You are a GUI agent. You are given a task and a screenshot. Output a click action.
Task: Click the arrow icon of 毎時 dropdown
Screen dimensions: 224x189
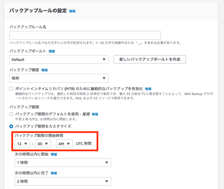tap(104, 78)
